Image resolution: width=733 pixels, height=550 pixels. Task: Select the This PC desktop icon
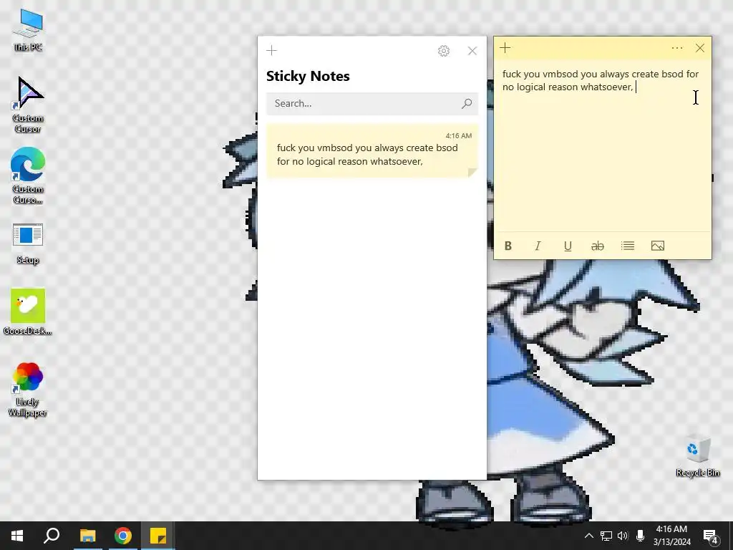28,31
